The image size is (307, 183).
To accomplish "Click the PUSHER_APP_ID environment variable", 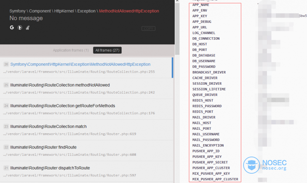I will [206, 151].
